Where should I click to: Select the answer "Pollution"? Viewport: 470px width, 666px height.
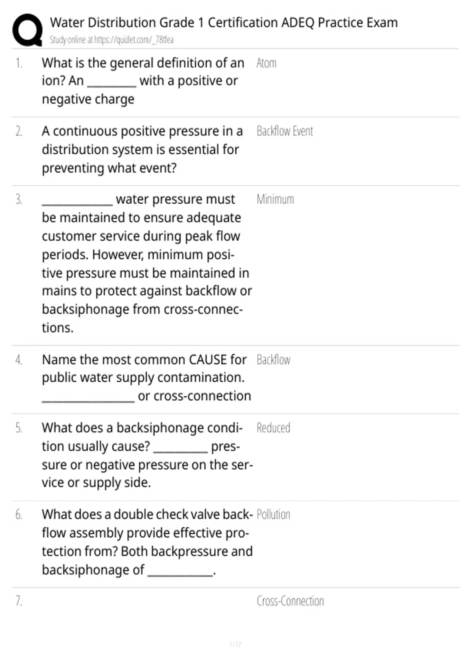pyautogui.click(x=273, y=514)
